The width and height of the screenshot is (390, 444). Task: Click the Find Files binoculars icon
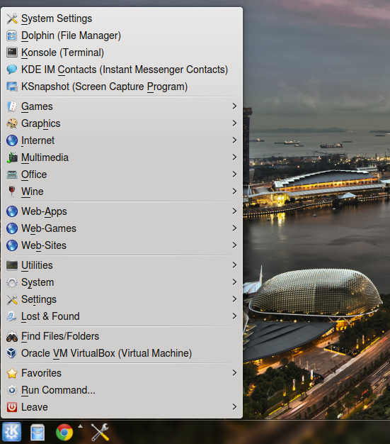tap(12, 336)
